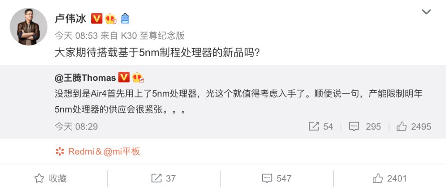Click the orange super-topic flower icon

(60, 151)
